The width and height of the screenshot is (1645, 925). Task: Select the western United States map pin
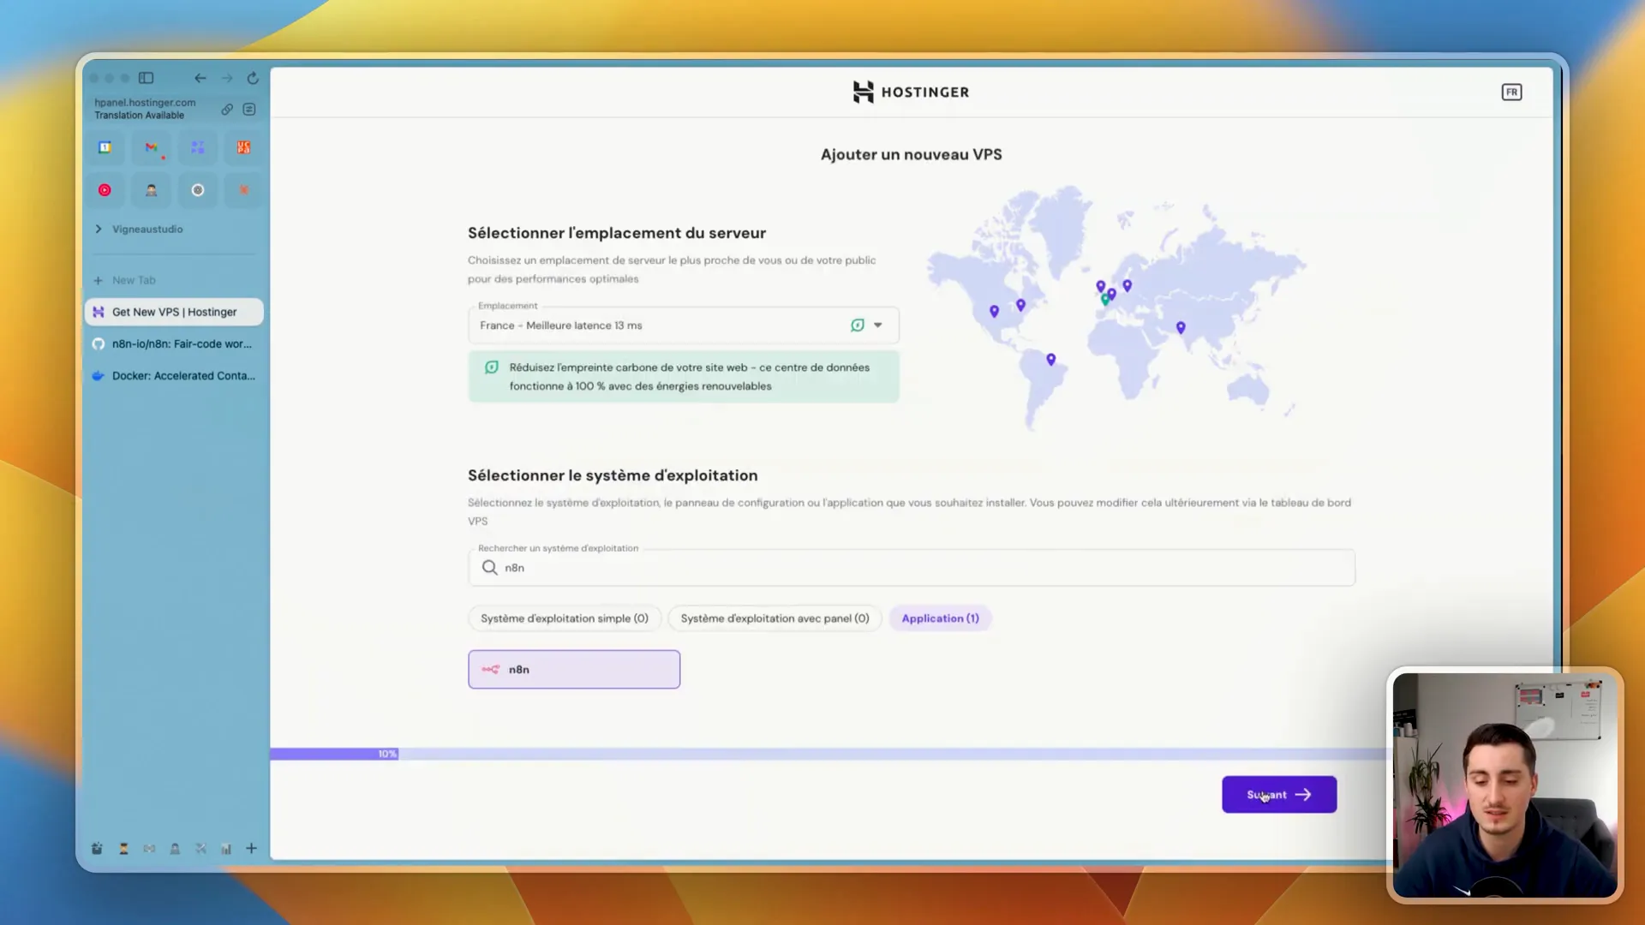click(x=994, y=311)
